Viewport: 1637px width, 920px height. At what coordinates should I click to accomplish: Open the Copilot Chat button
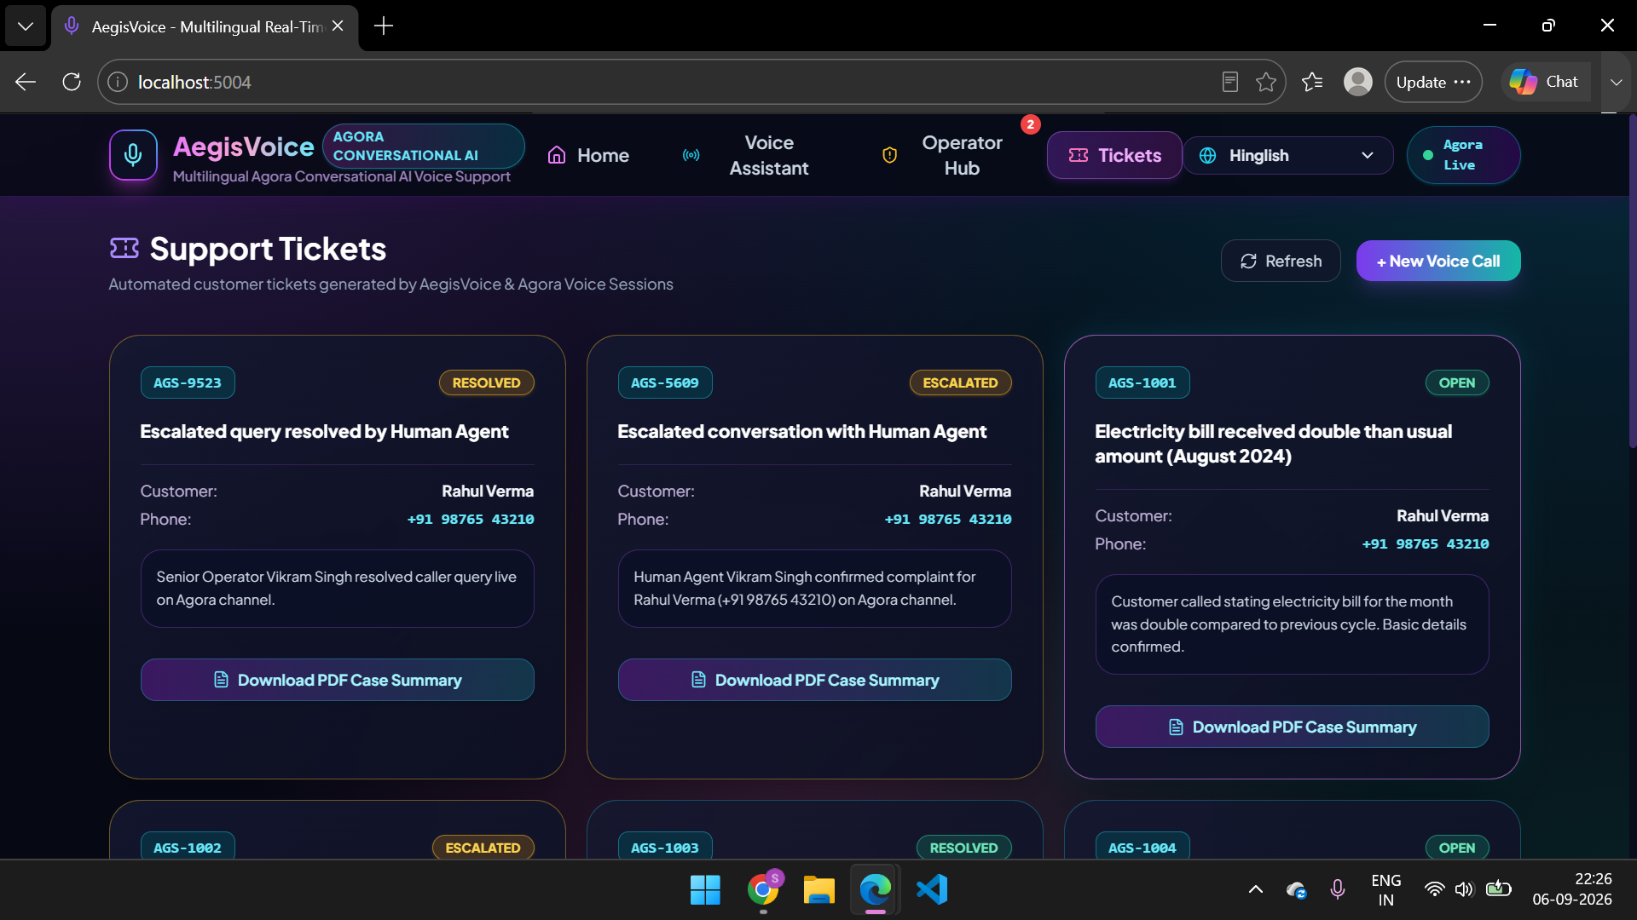tap(1545, 82)
